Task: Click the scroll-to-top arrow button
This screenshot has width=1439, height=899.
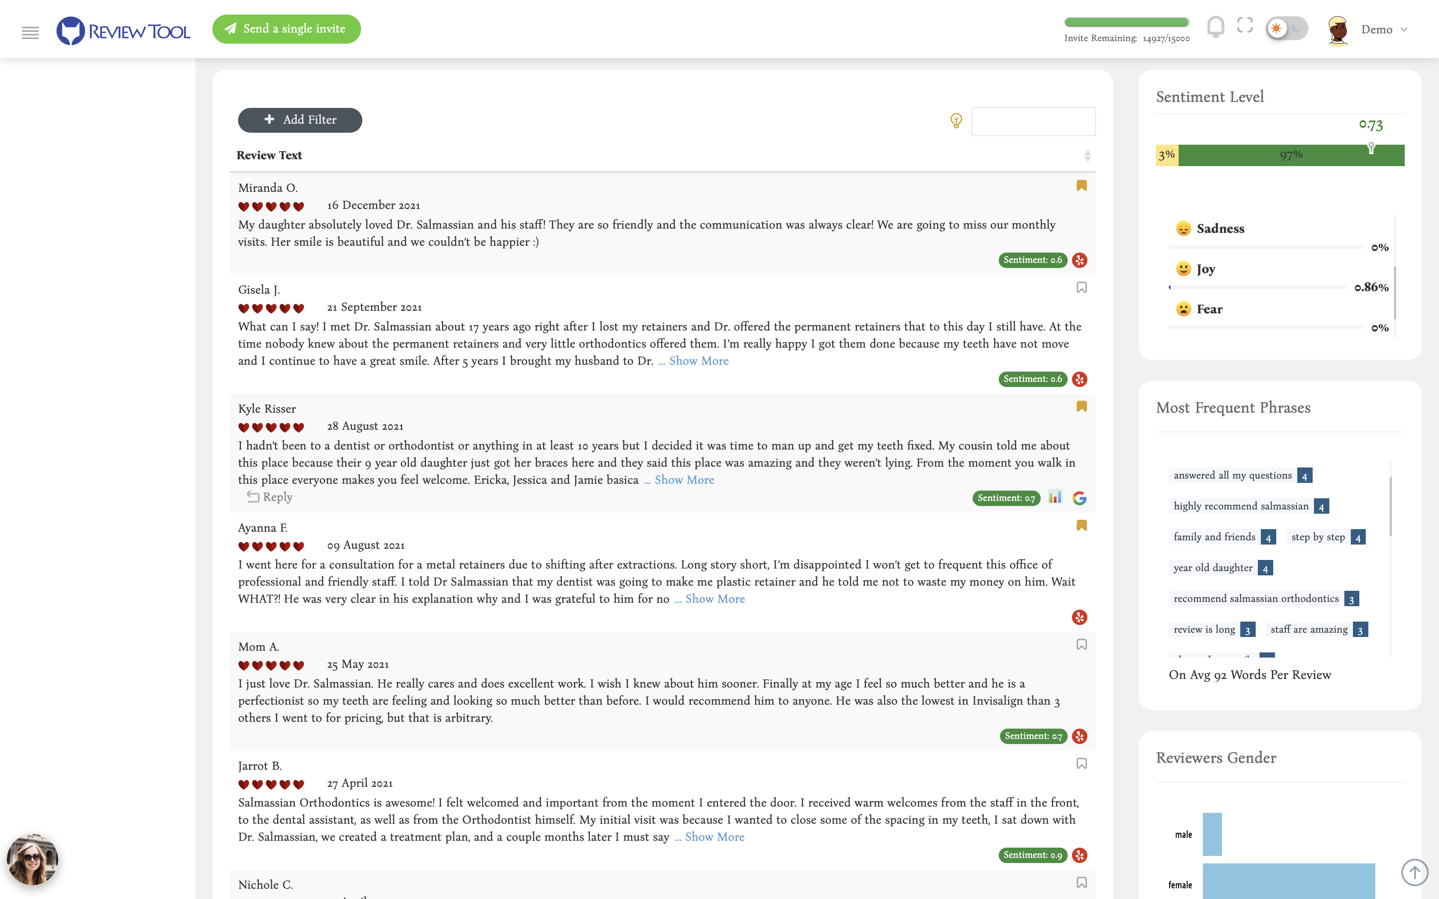Action: tap(1415, 872)
